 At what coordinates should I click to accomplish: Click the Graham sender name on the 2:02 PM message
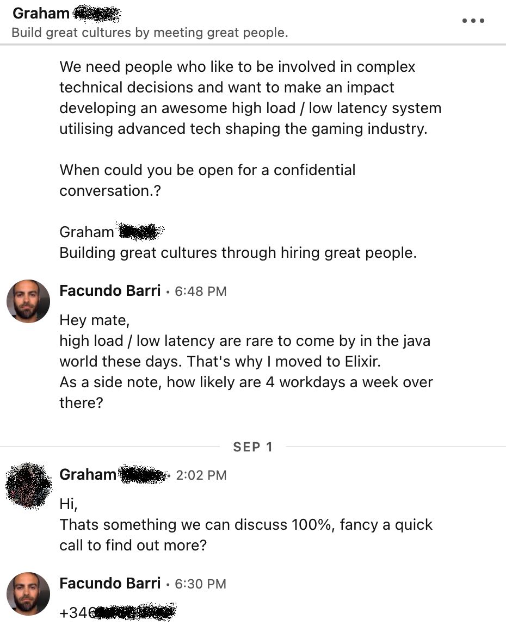point(88,475)
